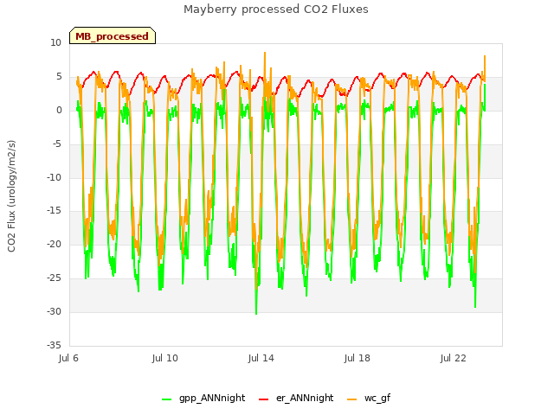554x415 pixels.
Task: Toggle the er_ANNnight legend entry
Action: pyautogui.click(x=296, y=398)
